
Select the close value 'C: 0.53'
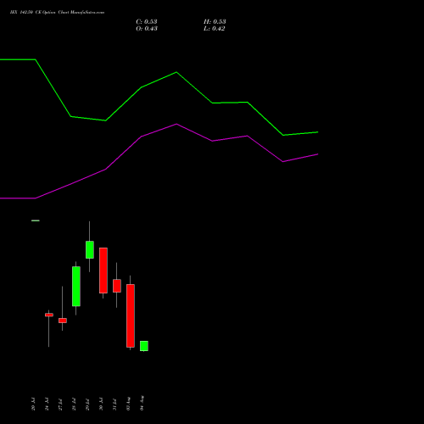pos(147,22)
